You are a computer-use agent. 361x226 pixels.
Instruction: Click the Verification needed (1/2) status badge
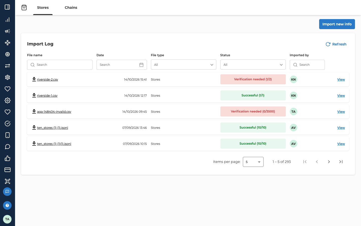click(x=253, y=79)
